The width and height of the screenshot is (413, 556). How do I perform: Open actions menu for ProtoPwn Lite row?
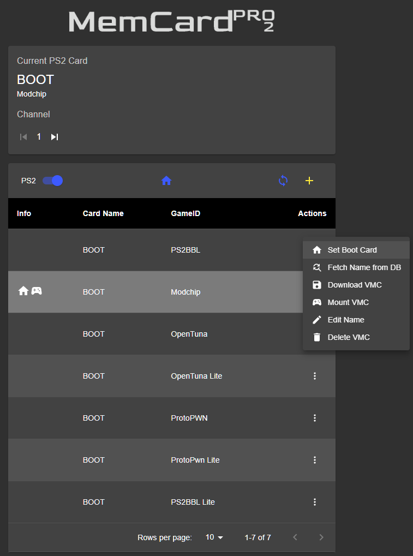click(x=315, y=460)
